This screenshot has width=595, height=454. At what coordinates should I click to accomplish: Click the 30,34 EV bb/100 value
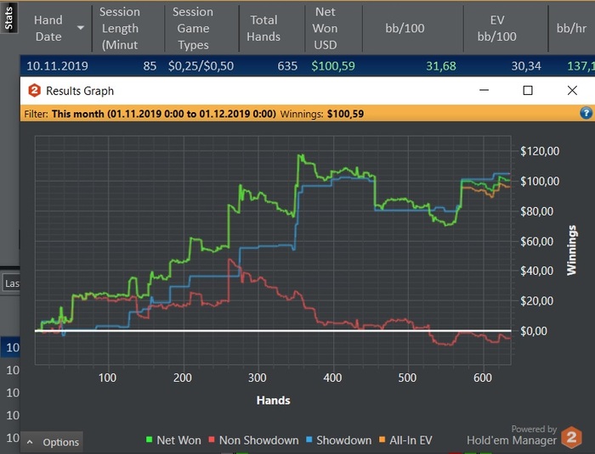pos(526,66)
